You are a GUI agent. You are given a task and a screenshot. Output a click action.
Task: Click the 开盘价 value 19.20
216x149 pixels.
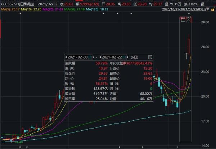[148, 68]
